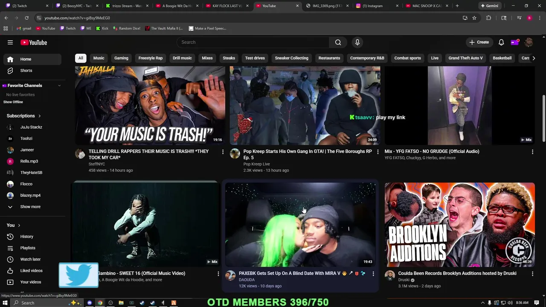
Task: Go back in browser history
Action: point(6,18)
